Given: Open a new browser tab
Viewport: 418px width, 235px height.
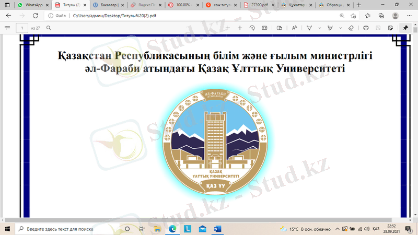Looking at the screenshot, I should [x=358, y=5].
